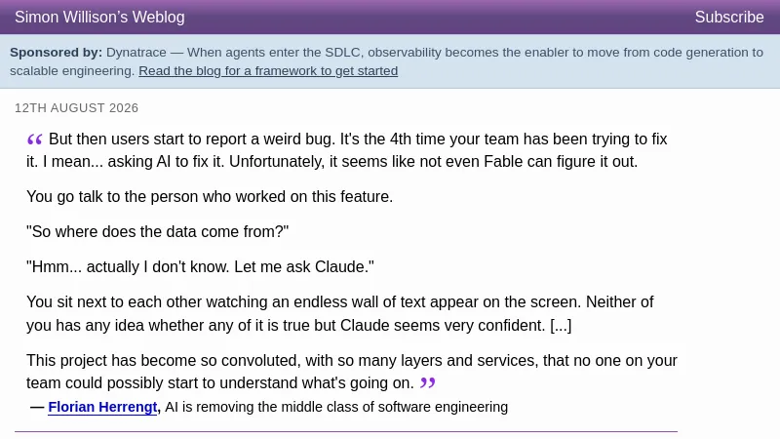The height and width of the screenshot is (439, 780).
Task: Click the purple divider line below the quote
Action: click(x=346, y=431)
